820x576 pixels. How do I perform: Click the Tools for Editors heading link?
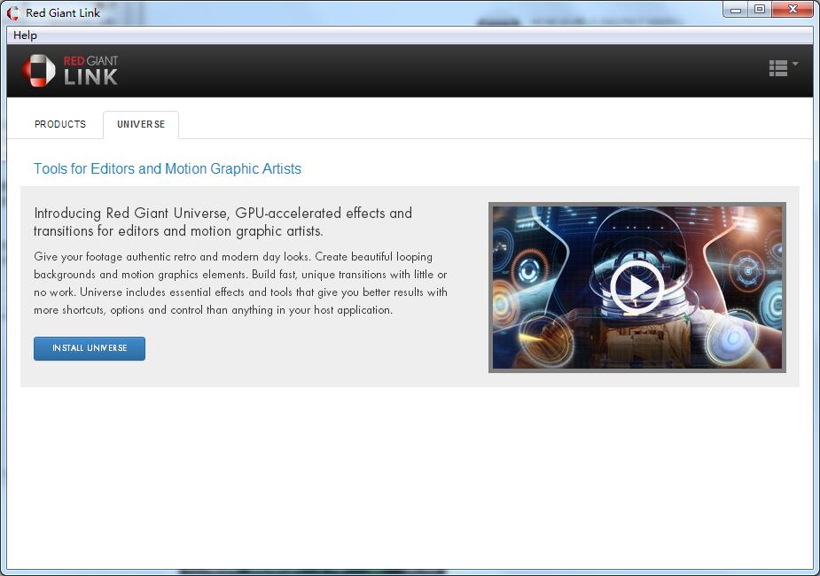tap(168, 168)
